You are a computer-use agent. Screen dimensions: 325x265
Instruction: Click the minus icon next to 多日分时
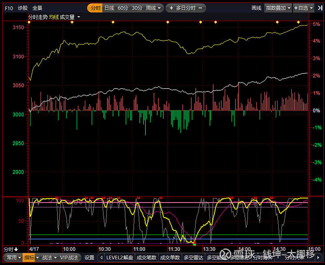pyautogui.click(x=201, y=8)
